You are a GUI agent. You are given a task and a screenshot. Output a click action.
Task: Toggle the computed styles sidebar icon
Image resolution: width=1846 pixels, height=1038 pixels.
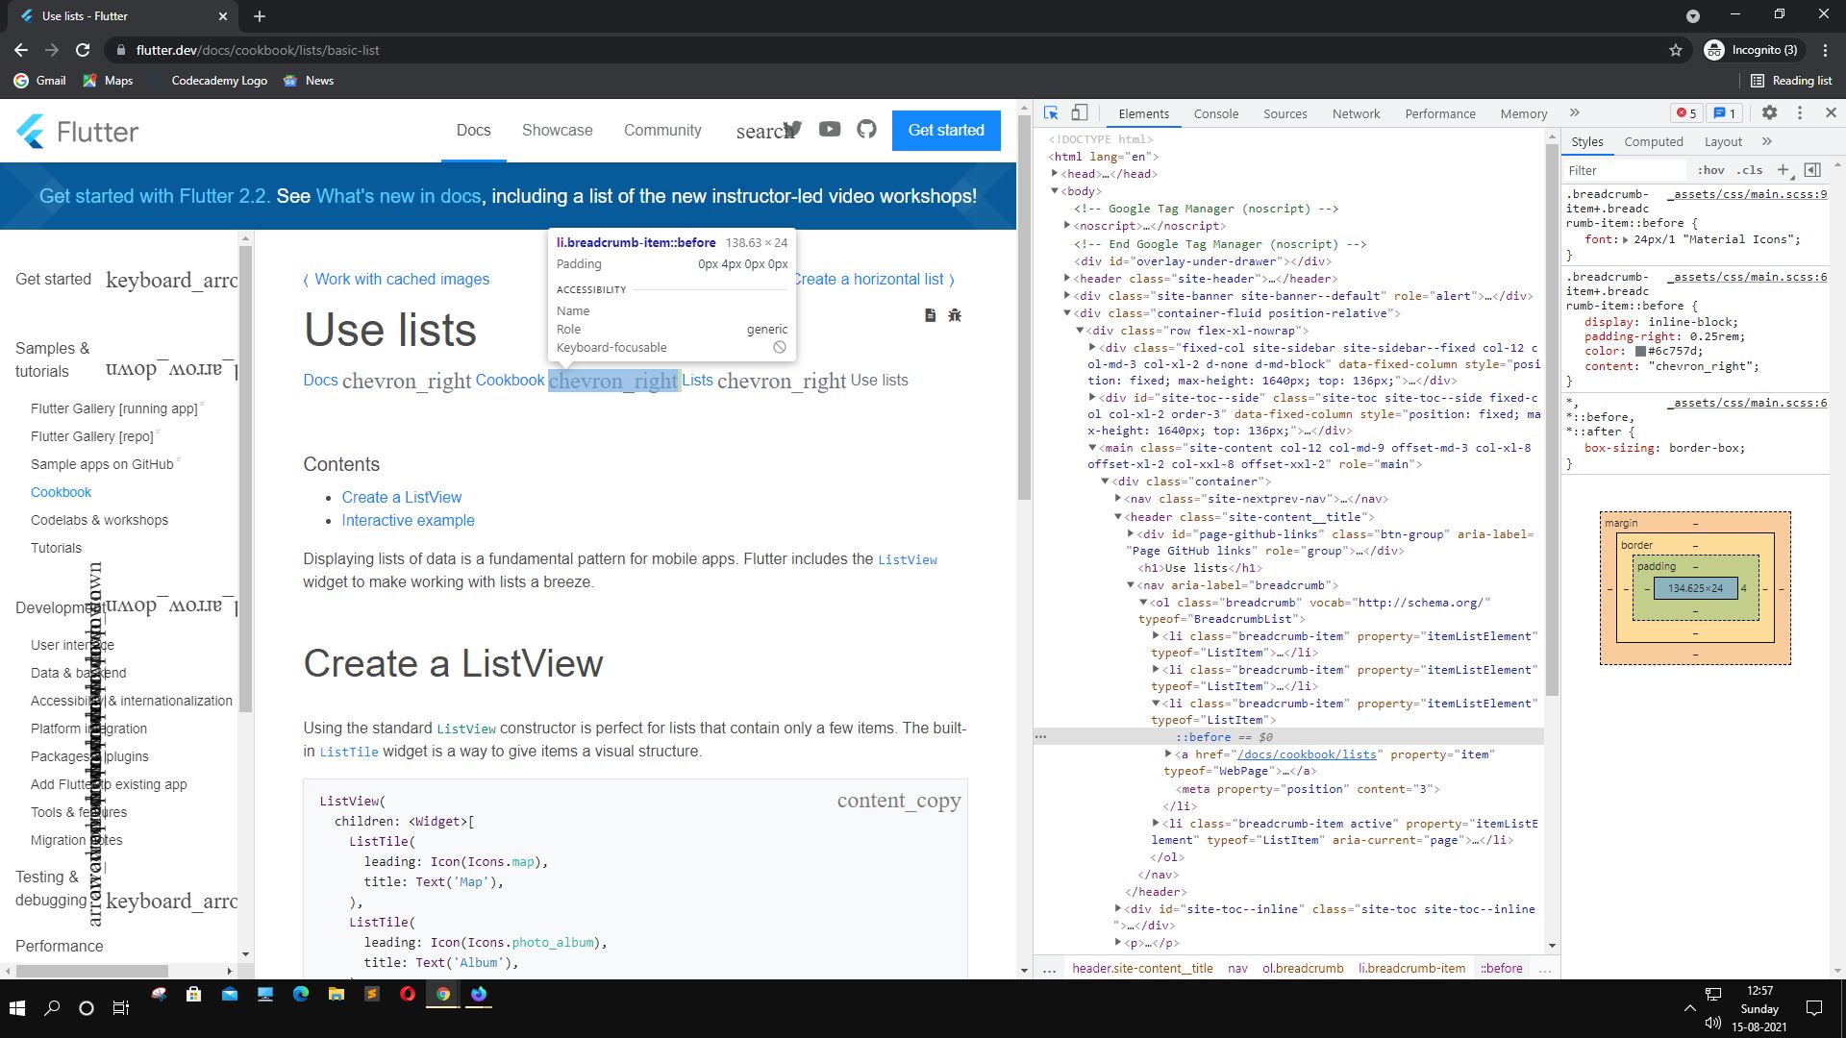(1812, 170)
